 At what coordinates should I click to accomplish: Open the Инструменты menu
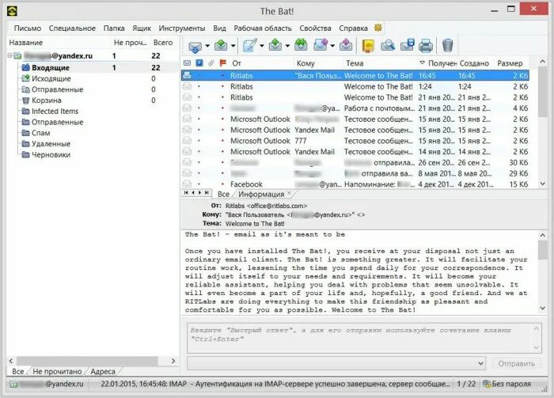pos(181,28)
